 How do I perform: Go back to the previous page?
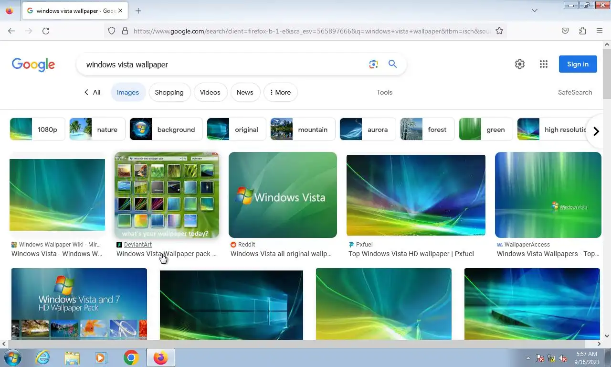pyautogui.click(x=11, y=31)
